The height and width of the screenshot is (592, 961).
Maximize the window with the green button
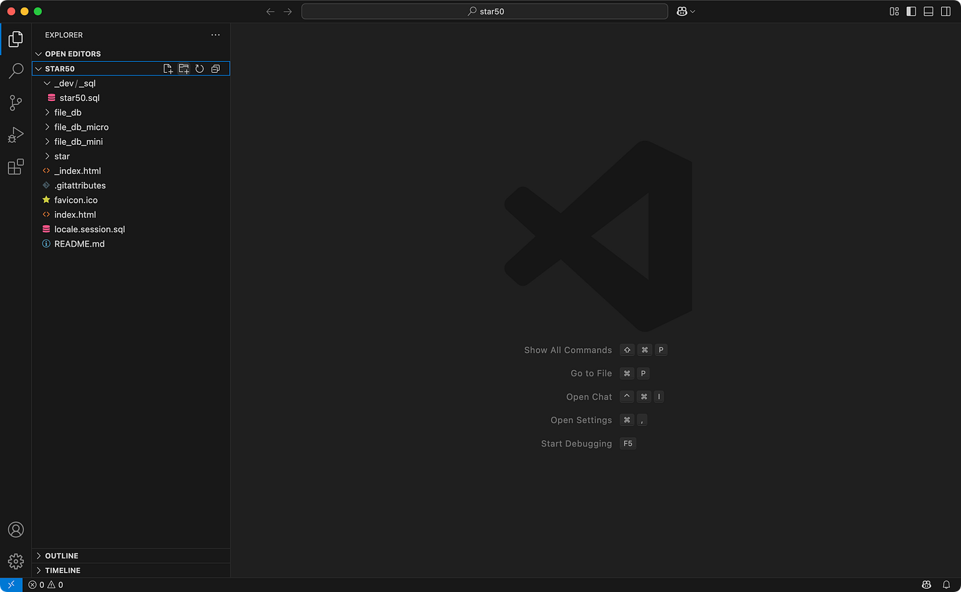pyautogui.click(x=38, y=12)
